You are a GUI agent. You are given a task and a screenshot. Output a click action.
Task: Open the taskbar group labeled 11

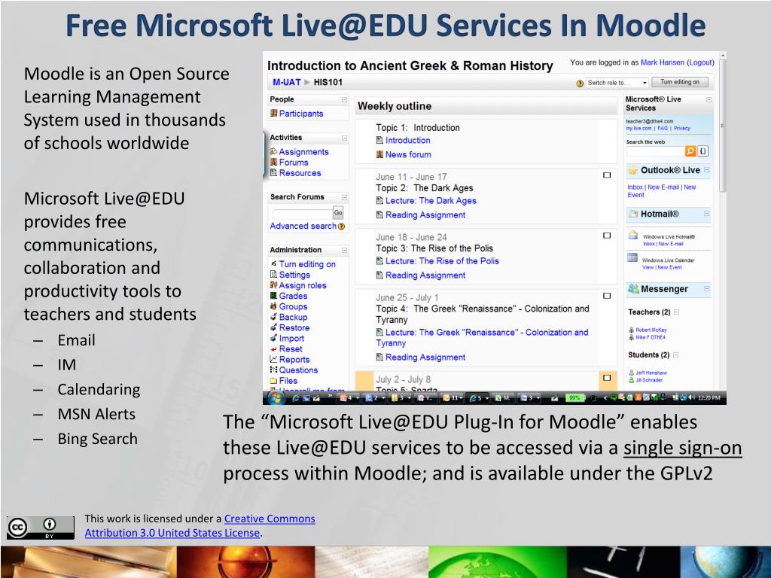coord(453,398)
